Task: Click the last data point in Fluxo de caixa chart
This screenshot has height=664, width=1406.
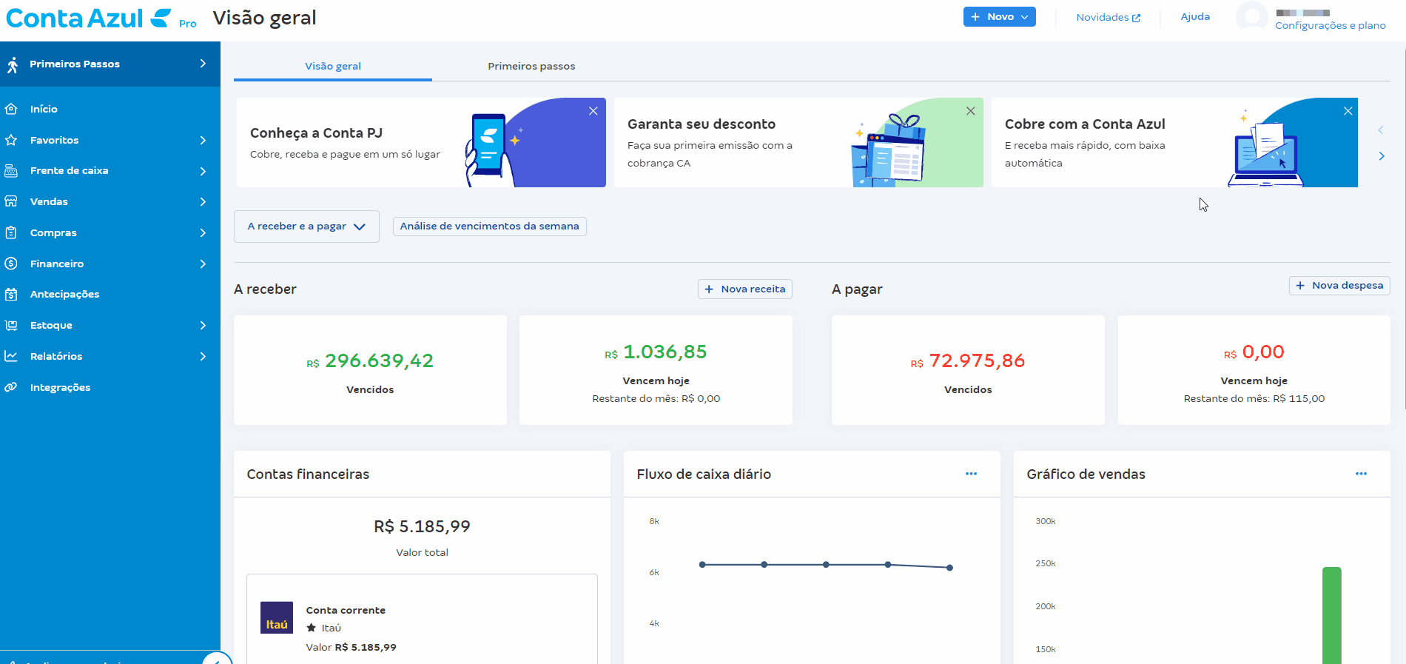Action: [949, 568]
